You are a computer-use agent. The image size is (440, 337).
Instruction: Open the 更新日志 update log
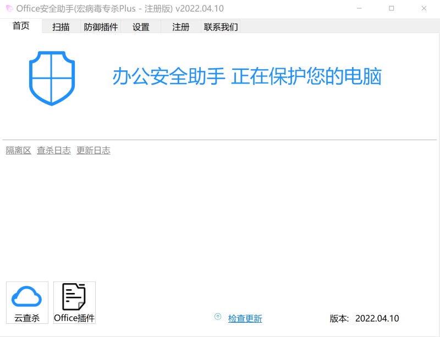pyautogui.click(x=93, y=150)
